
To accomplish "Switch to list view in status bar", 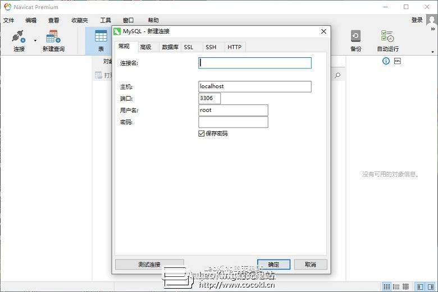I will point(396,287).
